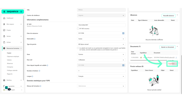Click info icon next to Nationalité
The width and height of the screenshot is (182, 102).
35,39
